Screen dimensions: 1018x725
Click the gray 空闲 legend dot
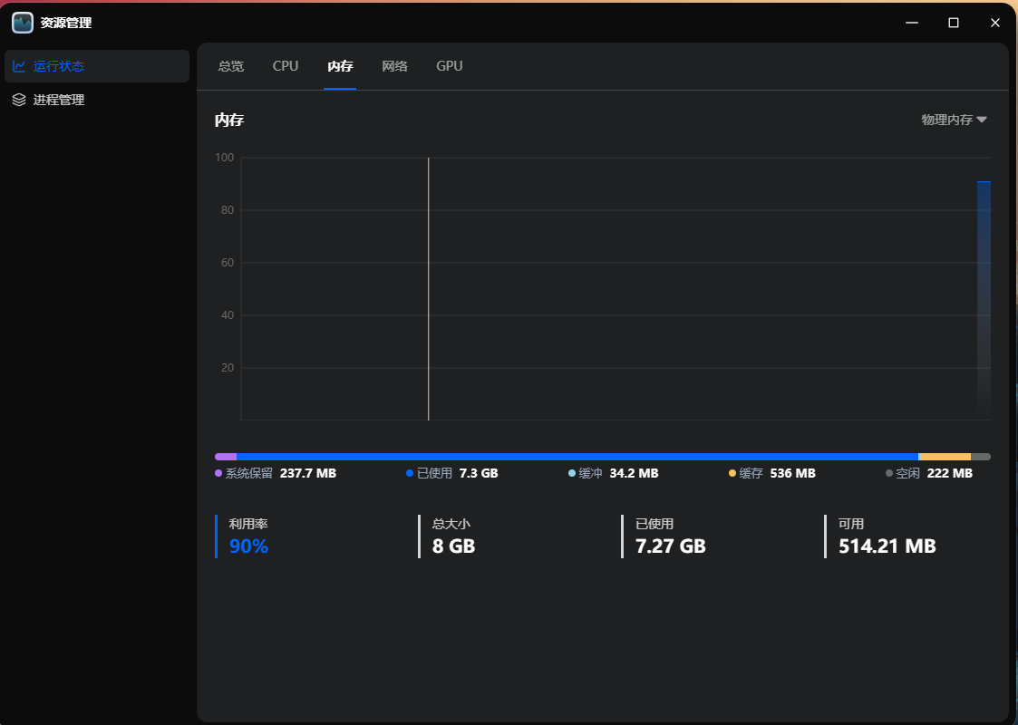(x=889, y=473)
